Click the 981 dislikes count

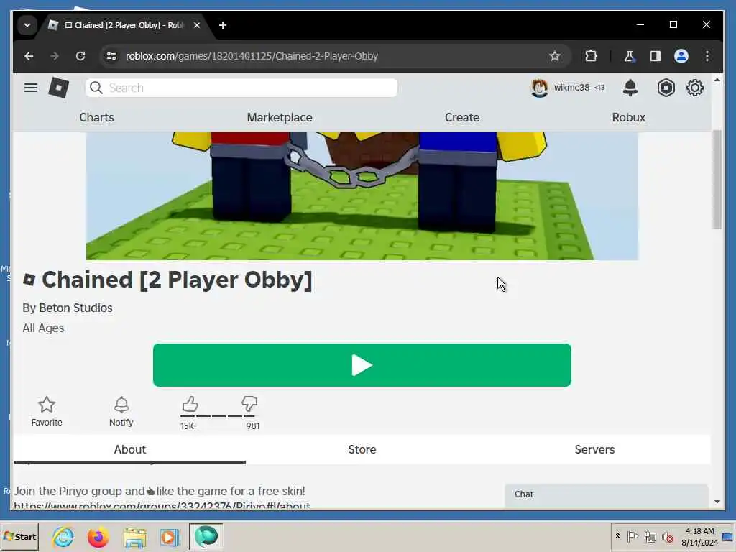pyautogui.click(x=252, y=426)
